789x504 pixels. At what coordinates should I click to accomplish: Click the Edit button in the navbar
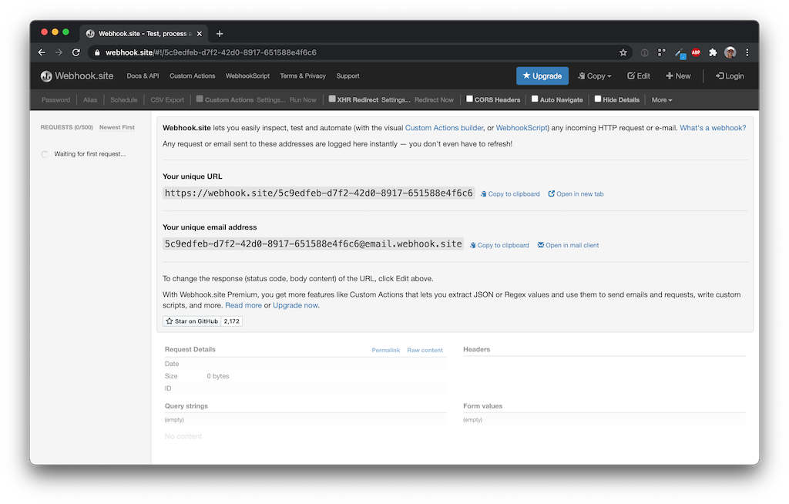[x=639, y=76]
